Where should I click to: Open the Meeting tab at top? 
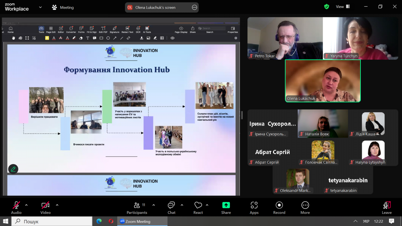click(63, 7)
